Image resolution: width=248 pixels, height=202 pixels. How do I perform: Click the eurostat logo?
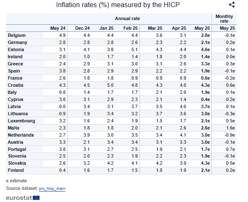23,198
